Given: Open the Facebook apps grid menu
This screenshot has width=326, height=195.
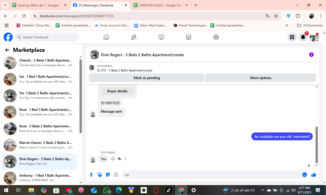Looking at the screenshot, I should [292, 37].
